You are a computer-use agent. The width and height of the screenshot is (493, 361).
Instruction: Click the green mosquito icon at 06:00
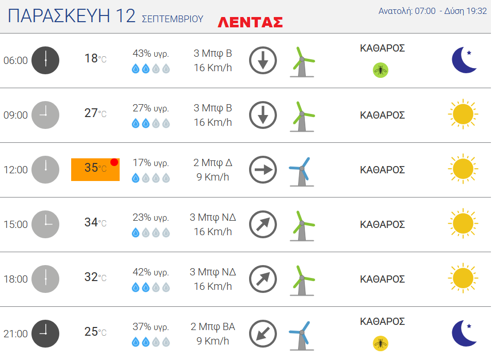point(381,70)
